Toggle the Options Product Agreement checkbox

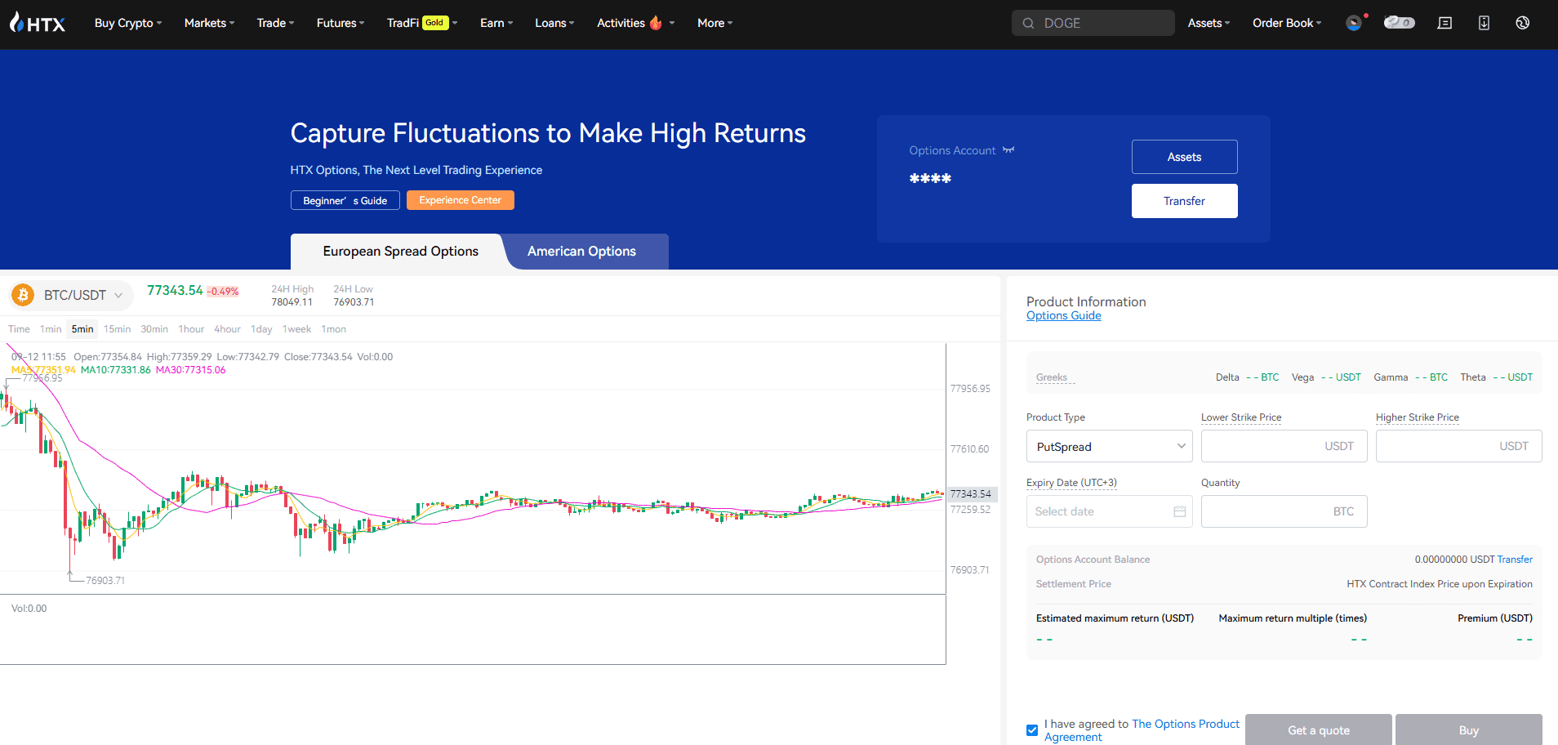(x=1032, y=730)
